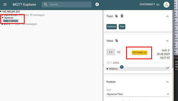Collapse the Value panel
This screenshot has height=101, width=178.
pyautogui.click(x=167, y=41)
